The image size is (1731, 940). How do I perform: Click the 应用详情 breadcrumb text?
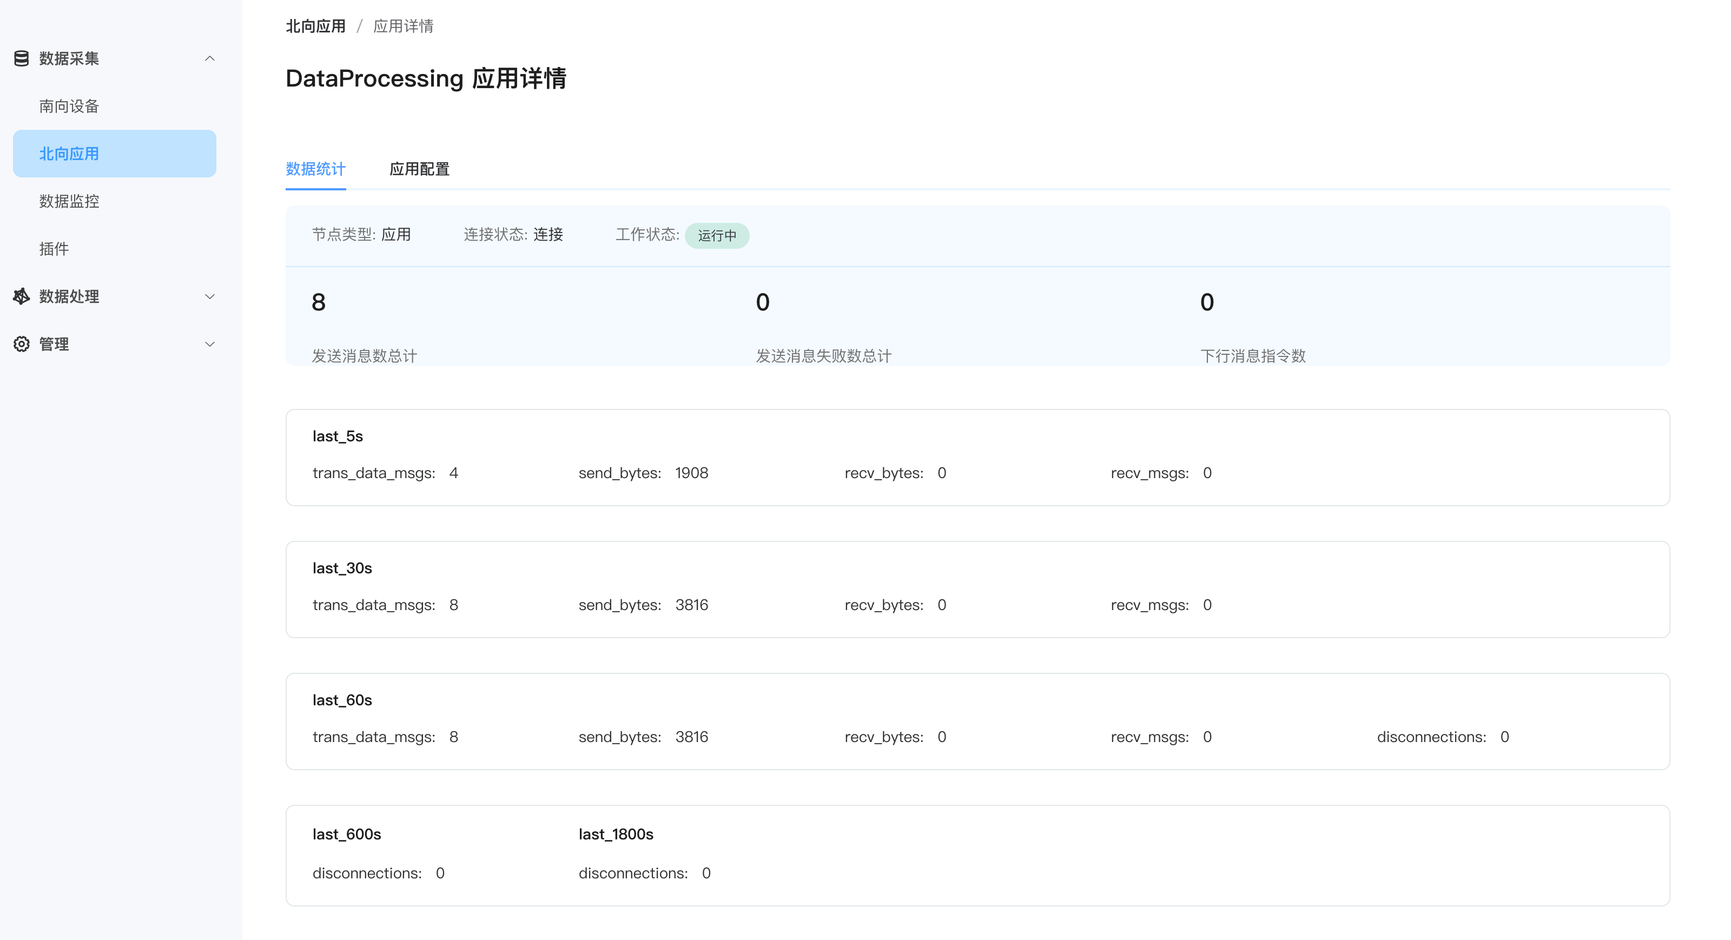pyautogui.click(x=403, y=26)
